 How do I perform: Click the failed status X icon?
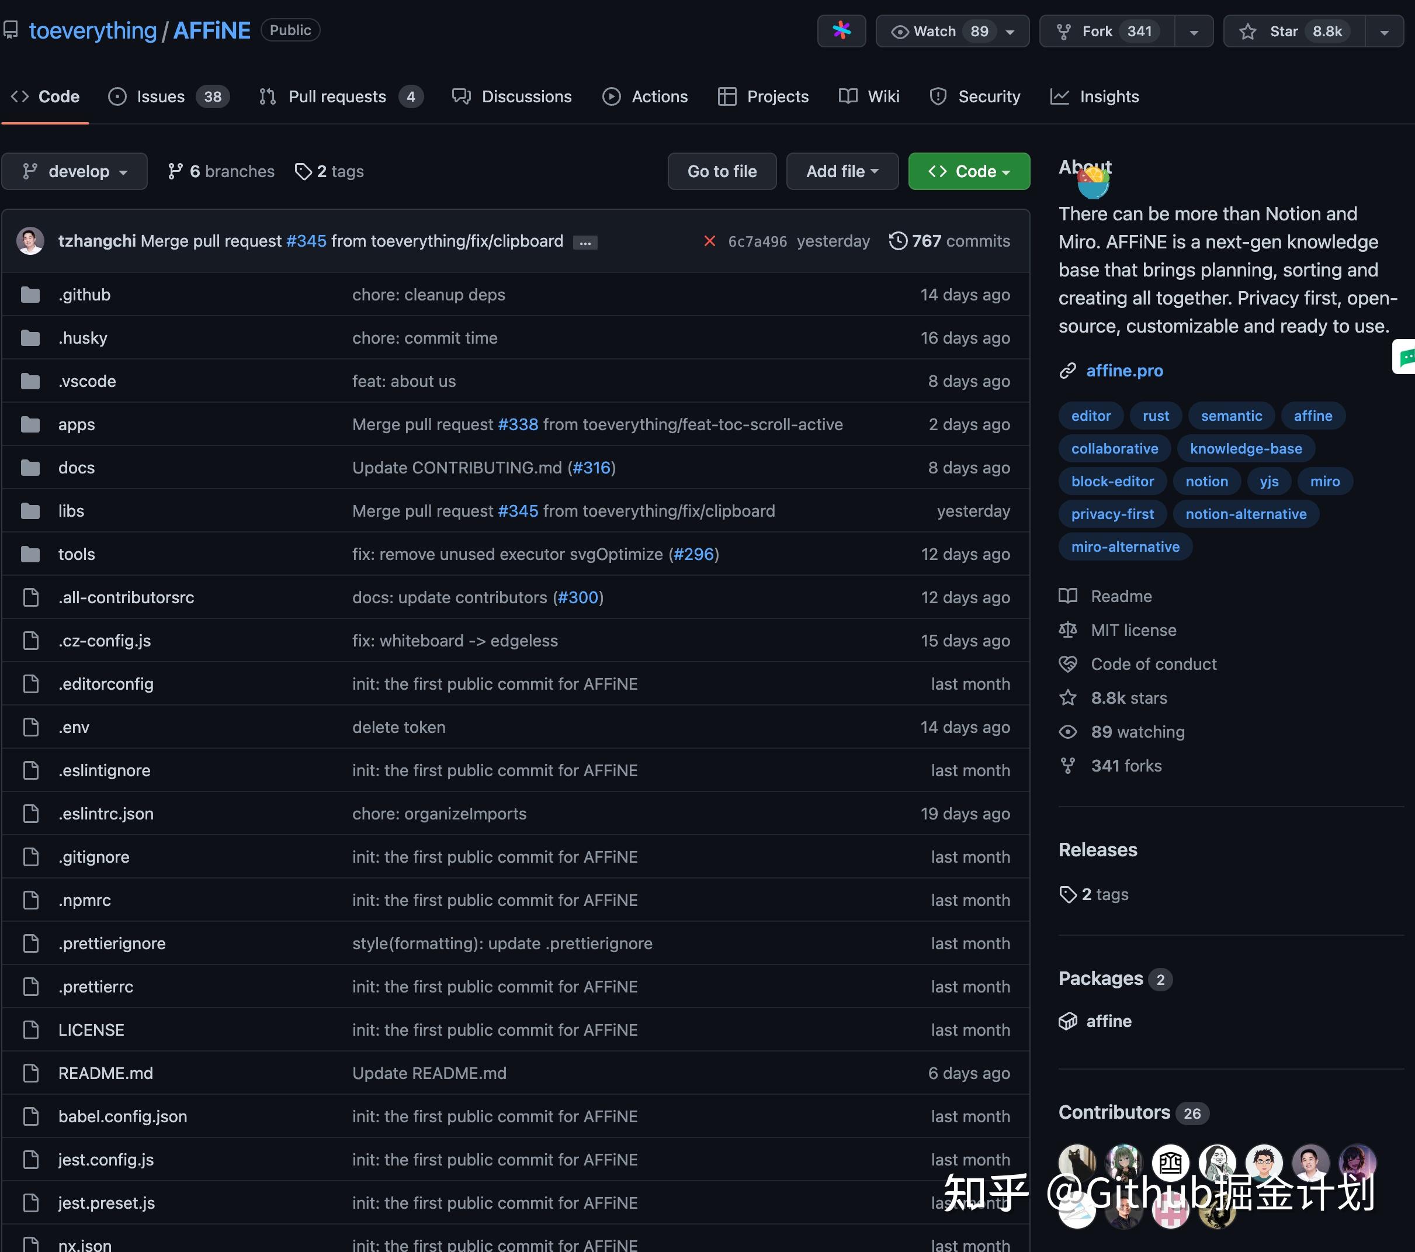click(710, 241)
